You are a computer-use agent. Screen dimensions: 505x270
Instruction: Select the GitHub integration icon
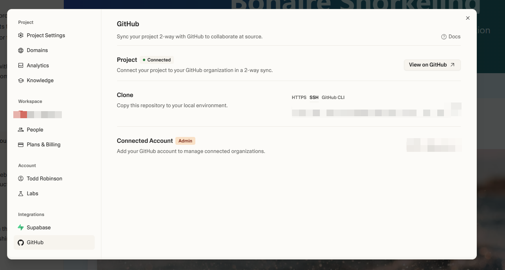(20, 242)
